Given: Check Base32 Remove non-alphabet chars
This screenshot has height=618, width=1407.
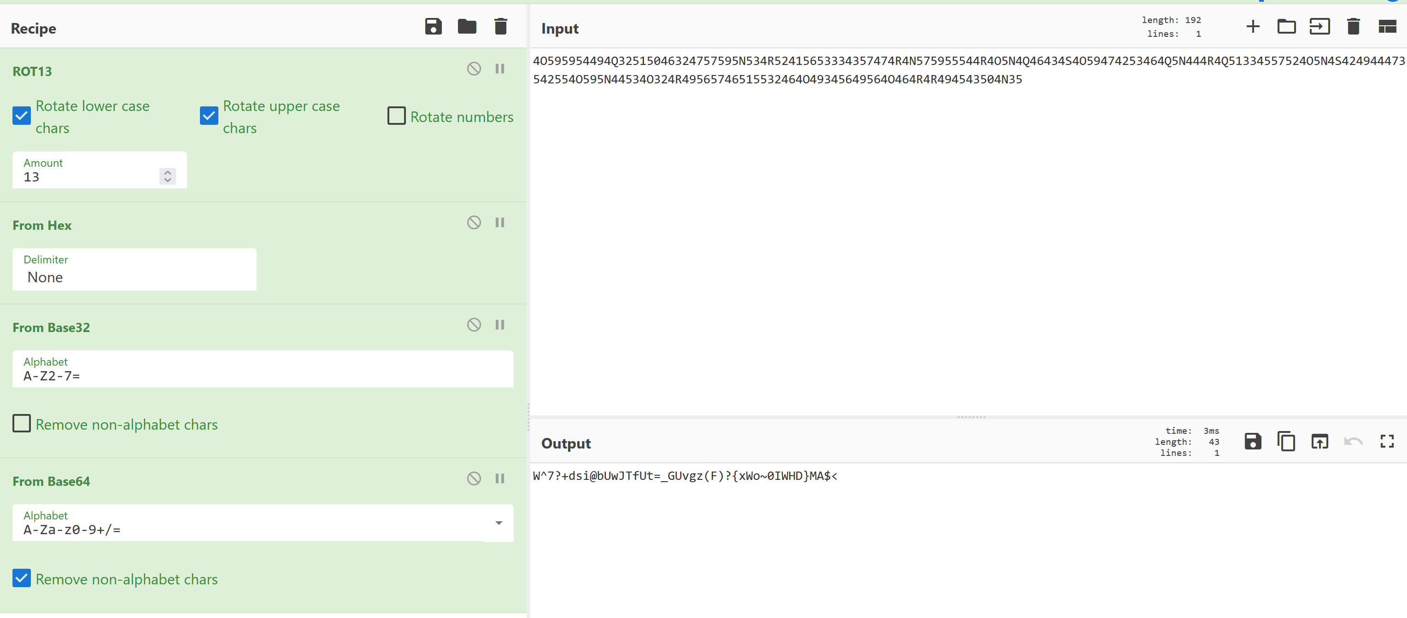Looking at the screenshot, I should click(22, 424).
